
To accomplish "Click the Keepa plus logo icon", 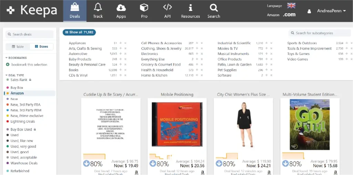I will coord(10,10).
